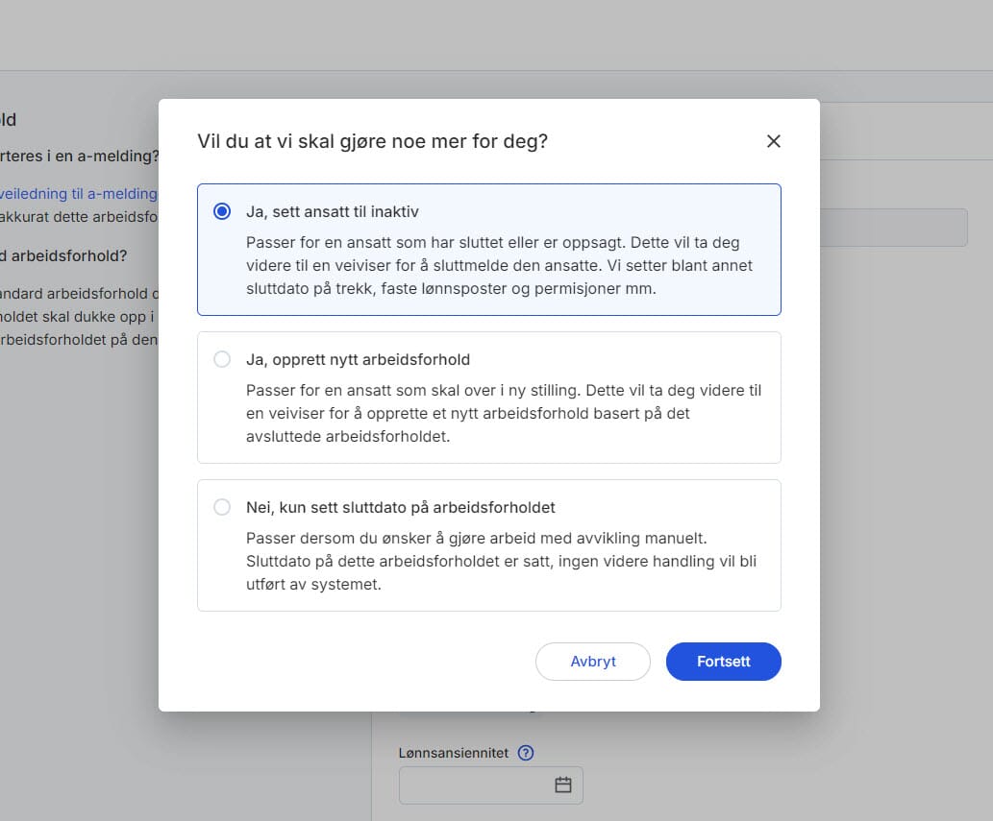Open the "veiledning til a-melding" link
993x821 pixels.
coord(77,193)
